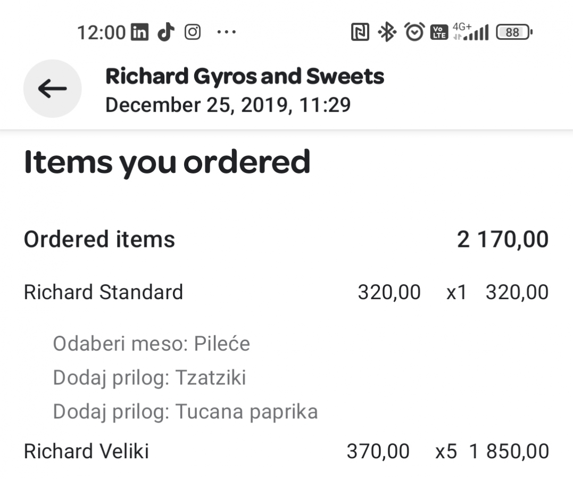Tap the December 25, 2019 order date

point(228,105)
